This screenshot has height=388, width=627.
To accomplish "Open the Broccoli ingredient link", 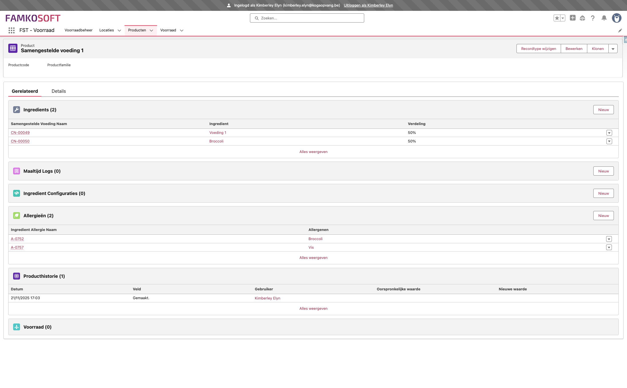I will point(216,141).
